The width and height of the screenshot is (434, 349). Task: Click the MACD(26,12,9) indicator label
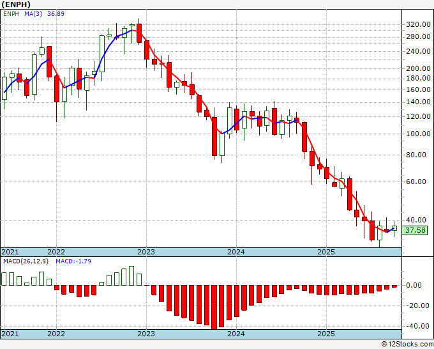coord(26,261)
